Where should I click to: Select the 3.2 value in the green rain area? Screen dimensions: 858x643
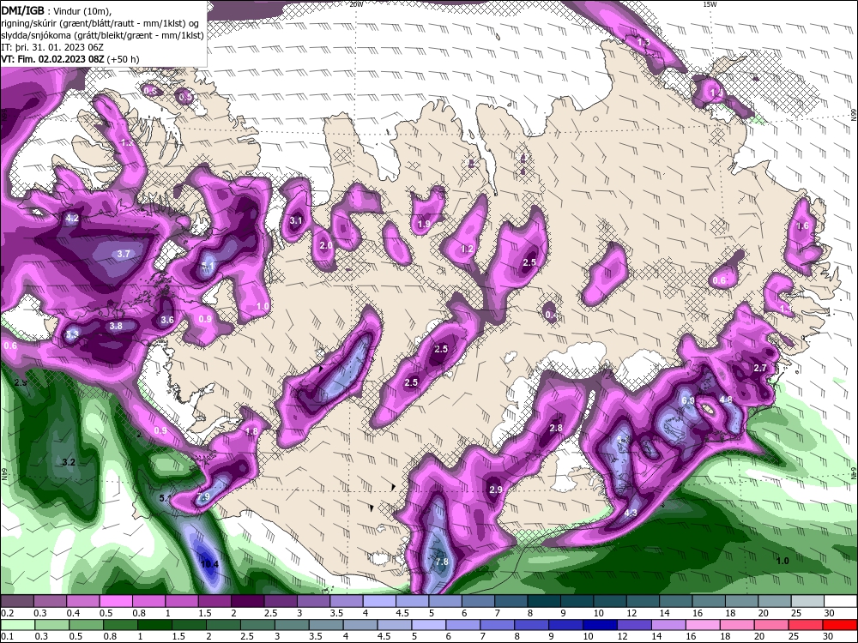69,462
